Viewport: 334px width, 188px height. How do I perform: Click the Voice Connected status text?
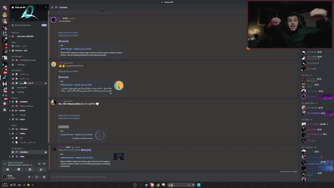15,162
